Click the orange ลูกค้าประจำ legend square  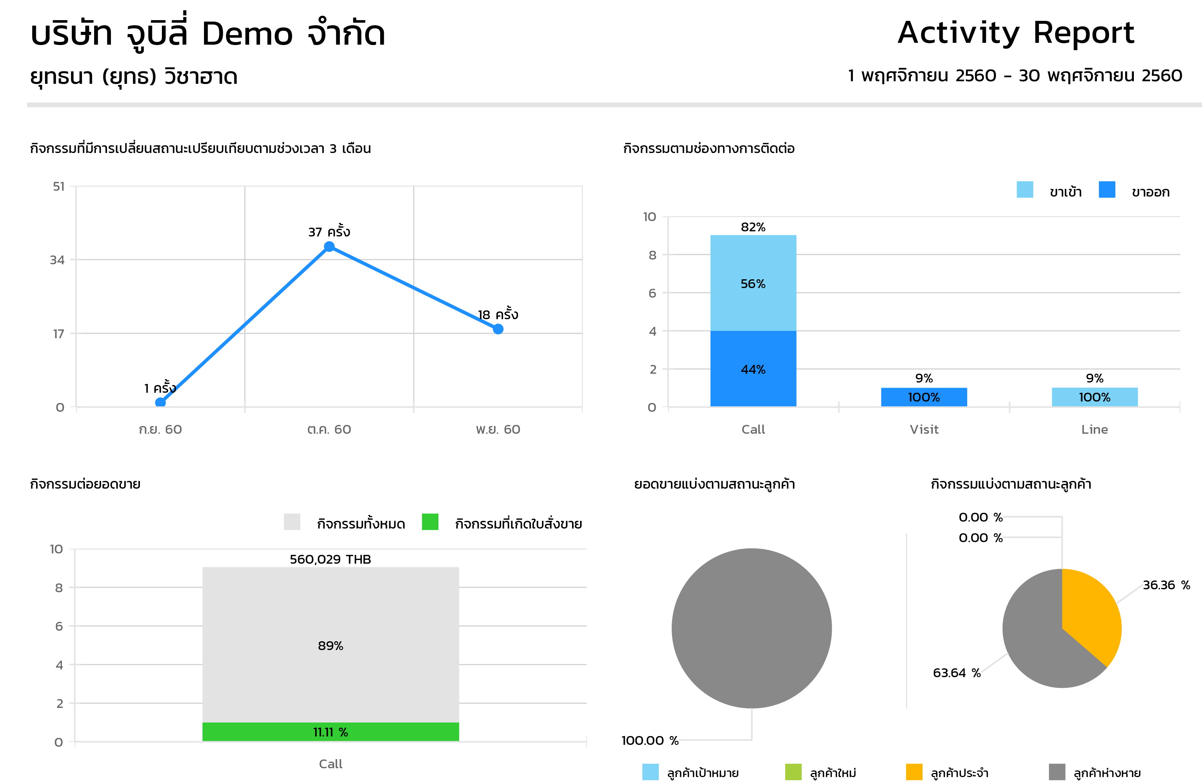(914, 772)
